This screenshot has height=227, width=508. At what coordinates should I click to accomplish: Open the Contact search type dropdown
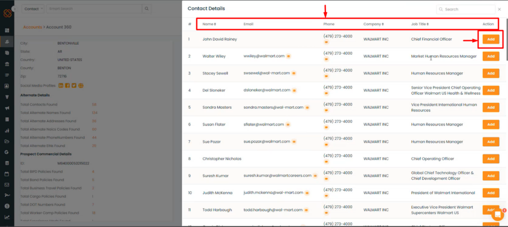click(x=33, y=9)
